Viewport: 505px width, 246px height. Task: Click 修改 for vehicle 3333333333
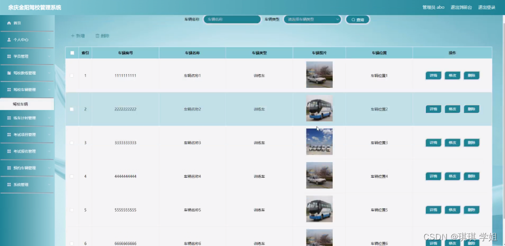(x=452, y=143)
